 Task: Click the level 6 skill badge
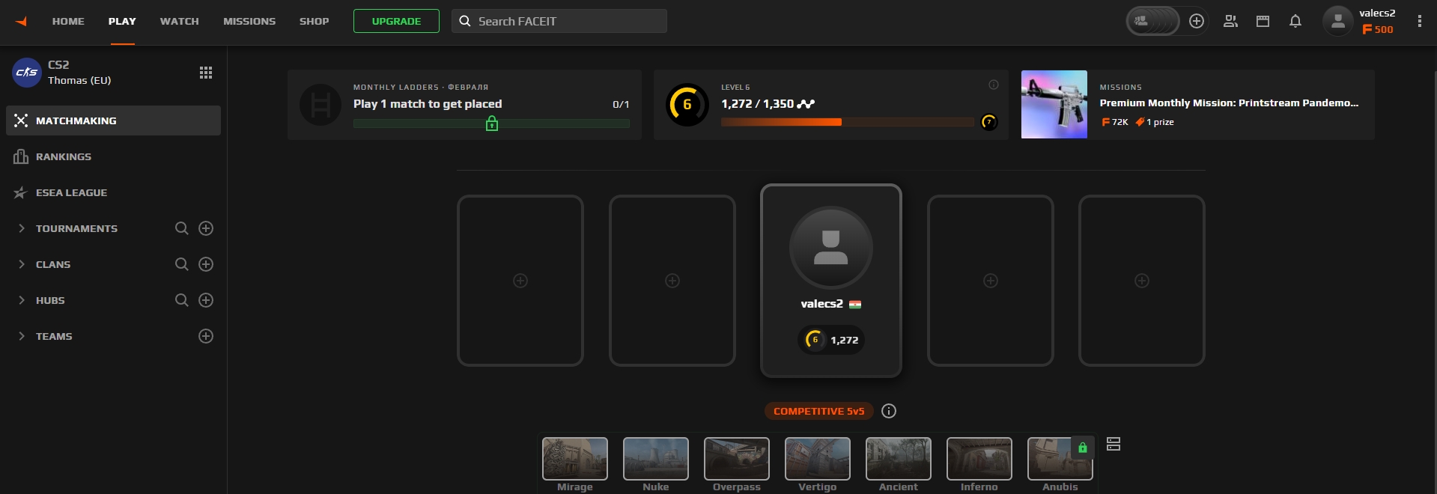[x=687, y=105]
